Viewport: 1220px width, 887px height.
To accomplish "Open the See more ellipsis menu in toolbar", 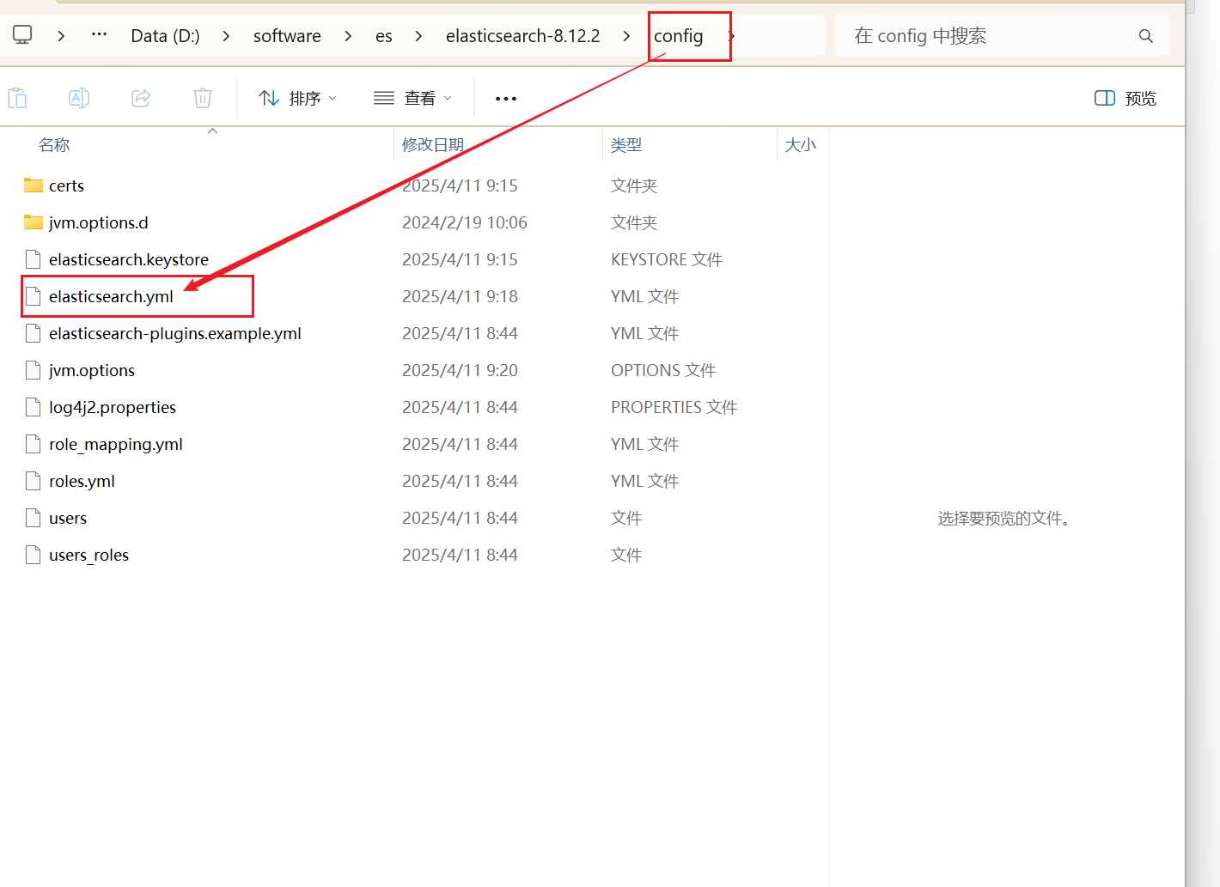I will click(x=506, y=99).
